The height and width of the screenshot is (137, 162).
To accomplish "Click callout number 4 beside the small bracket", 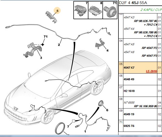I will [108, 51].
